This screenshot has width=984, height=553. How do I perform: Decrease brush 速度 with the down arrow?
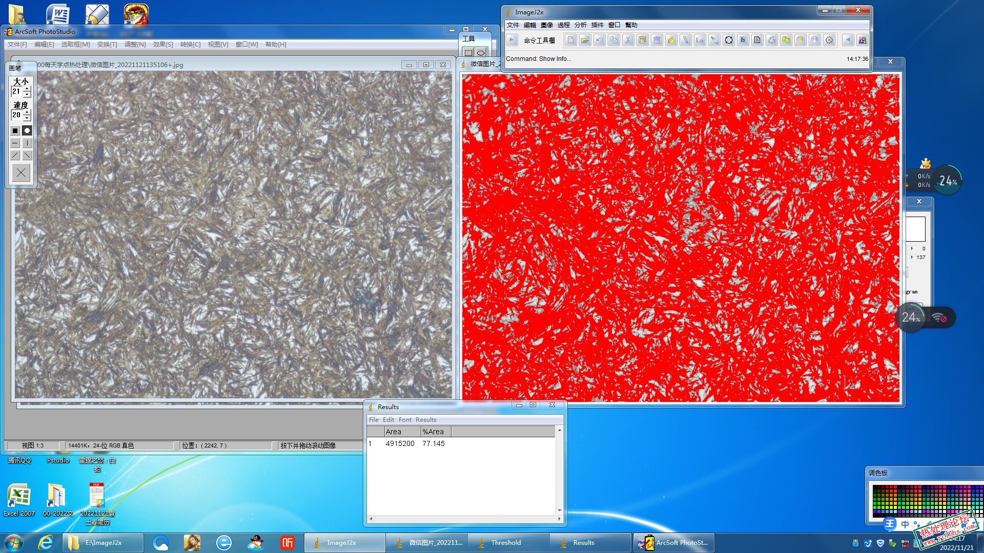coord(27,118)
